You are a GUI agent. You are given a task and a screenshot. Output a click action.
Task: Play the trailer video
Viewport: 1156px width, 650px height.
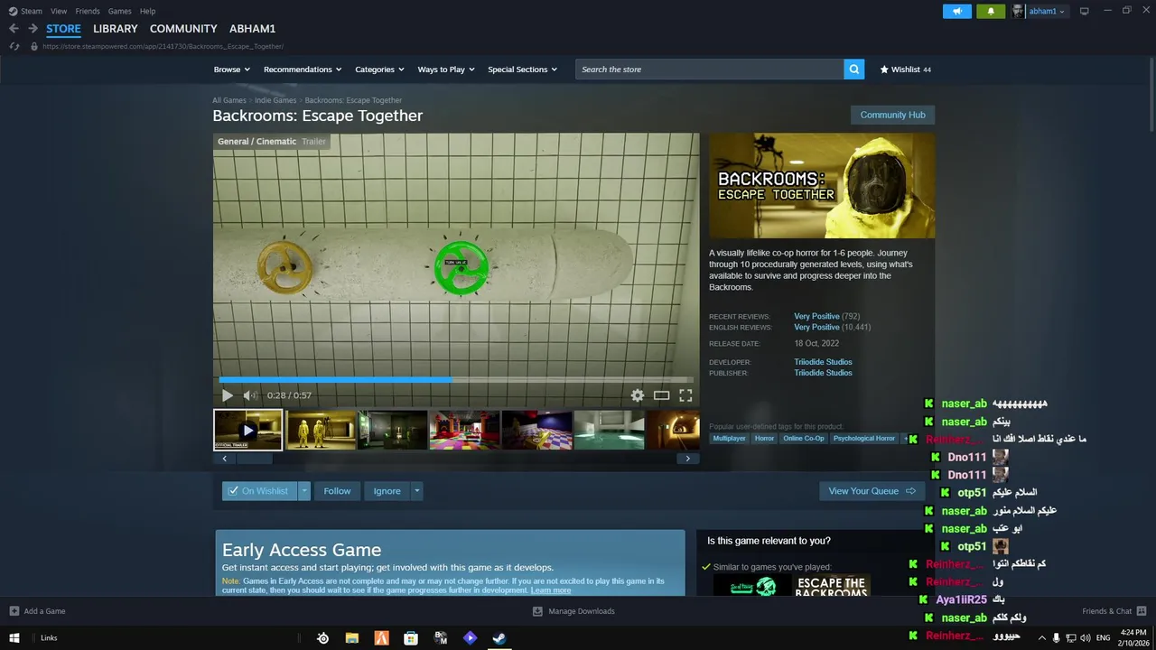coord(227,395)
